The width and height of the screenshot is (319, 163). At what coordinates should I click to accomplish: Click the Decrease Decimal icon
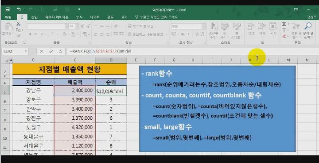[x=202, y=34]
